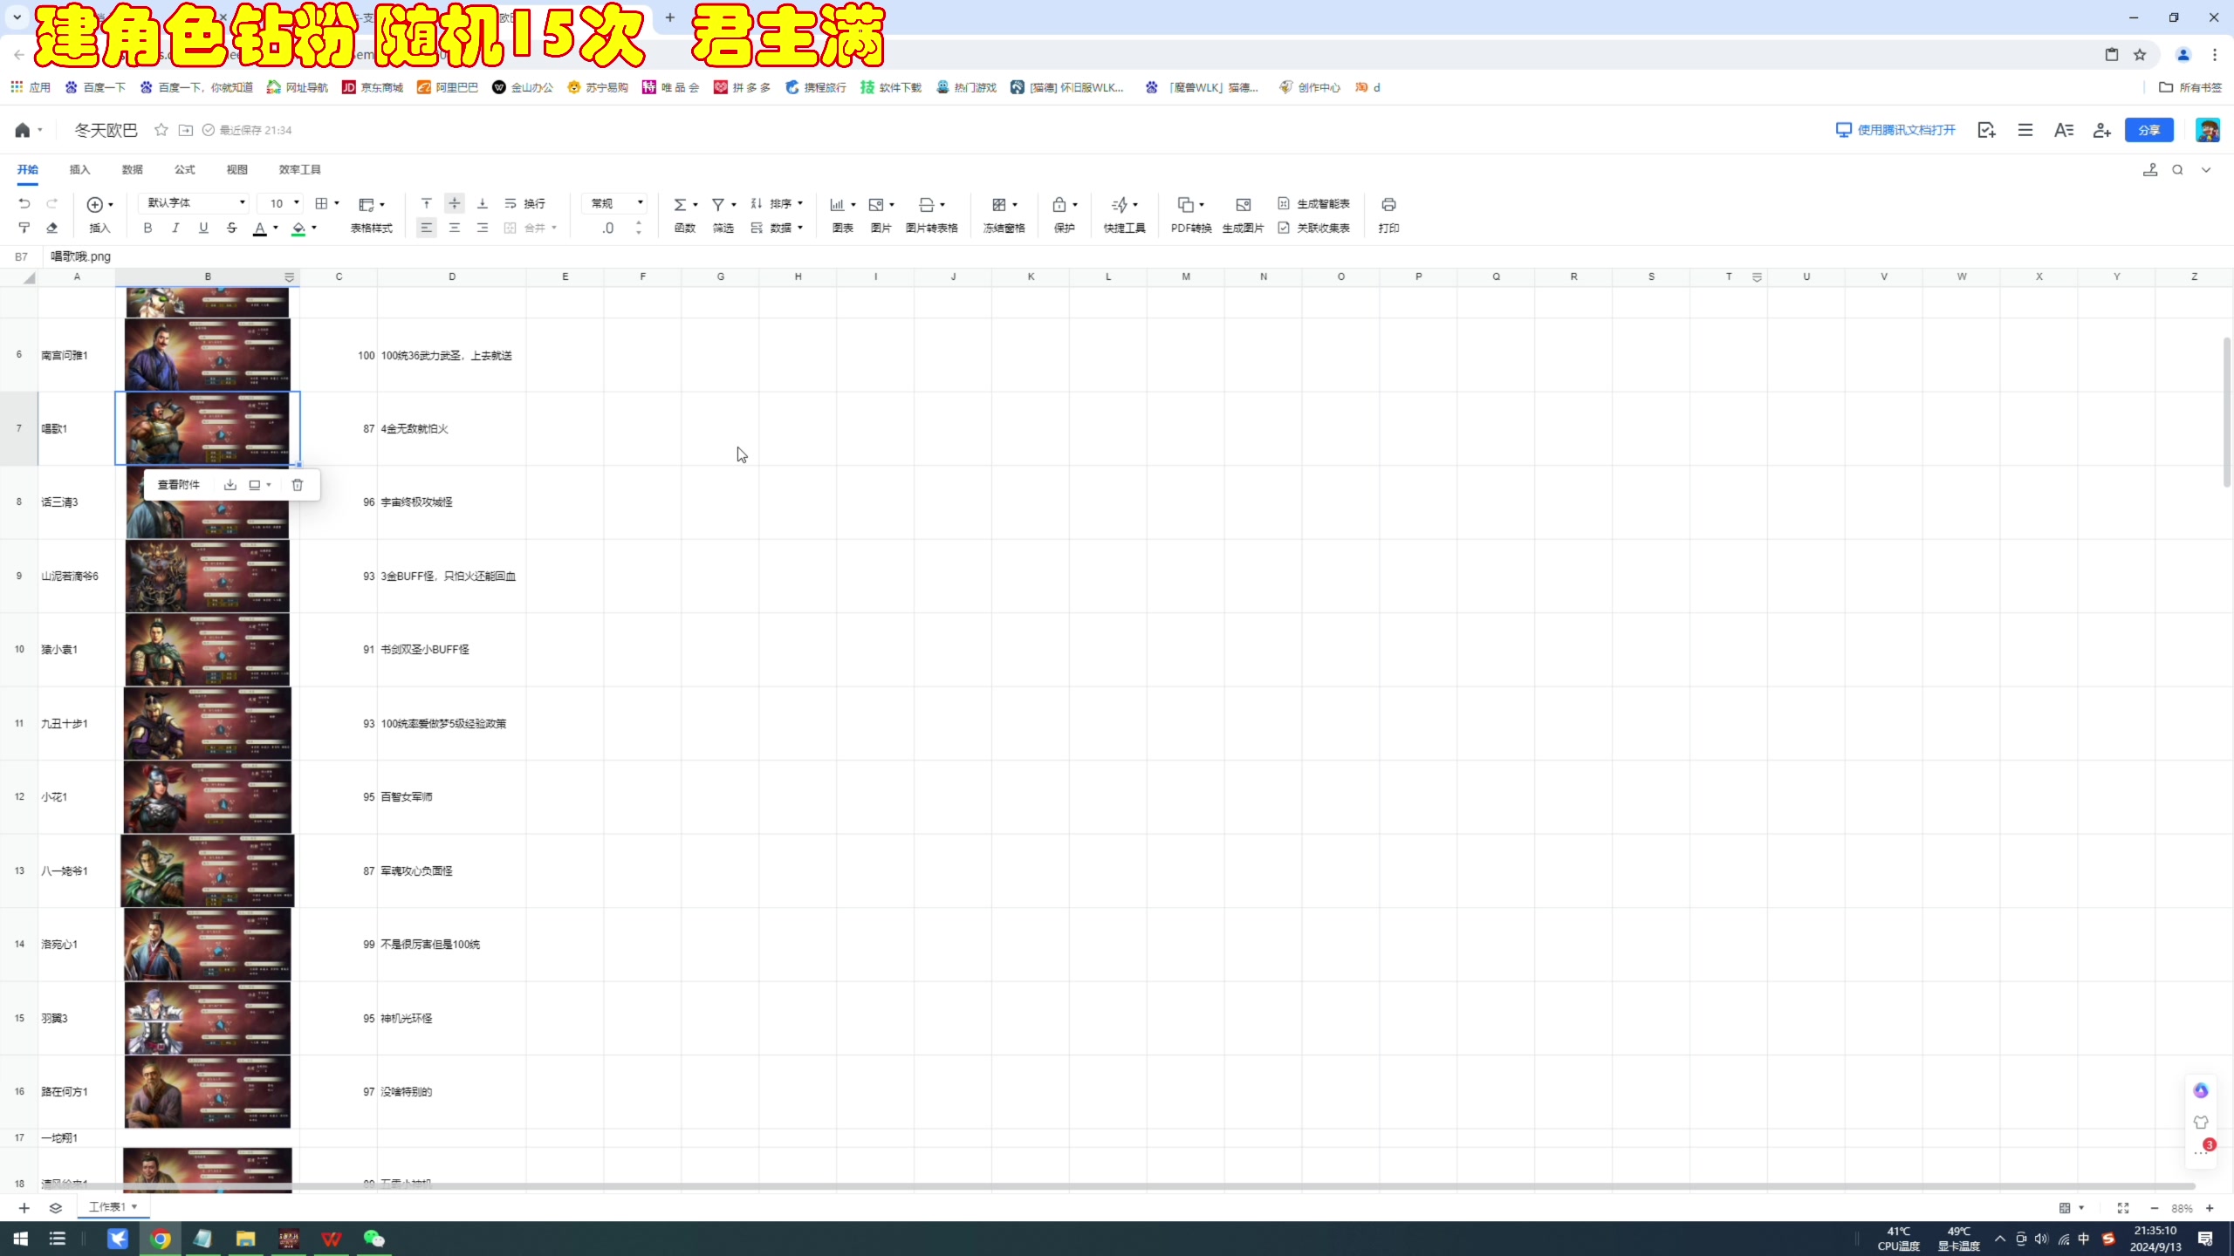
Task: Open the 函数 sum function button
Action: click(x=685, y=215)
